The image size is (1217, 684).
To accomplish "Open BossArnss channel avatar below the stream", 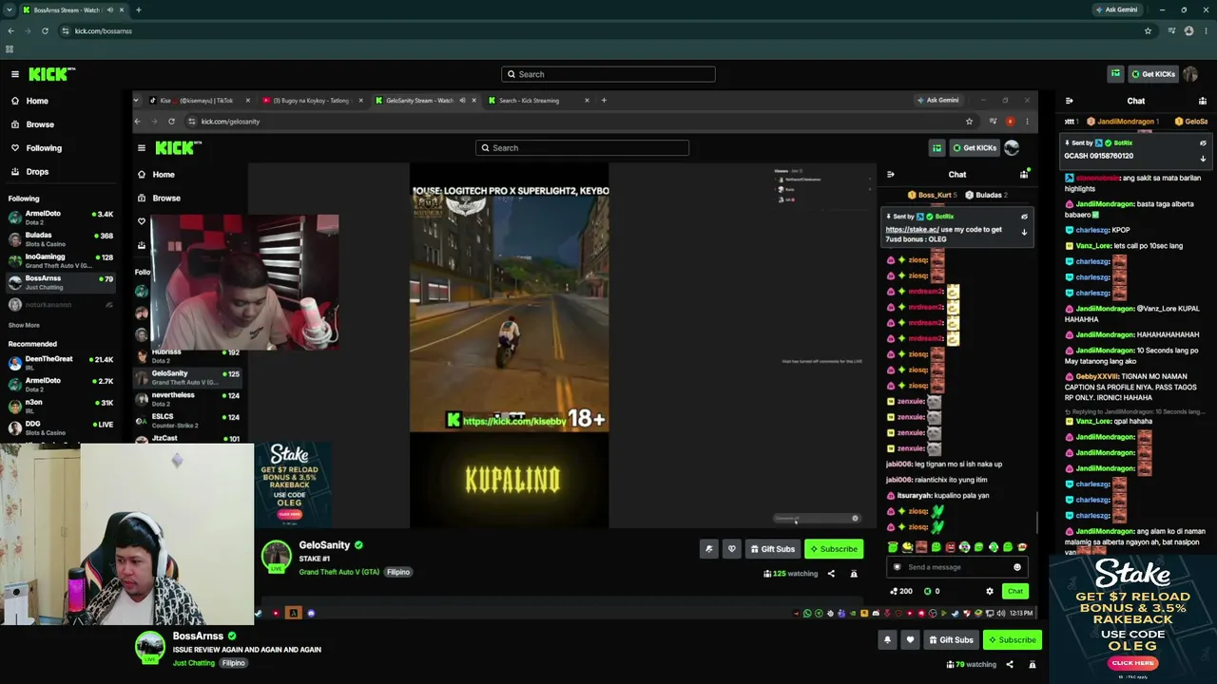I will 149,647.
